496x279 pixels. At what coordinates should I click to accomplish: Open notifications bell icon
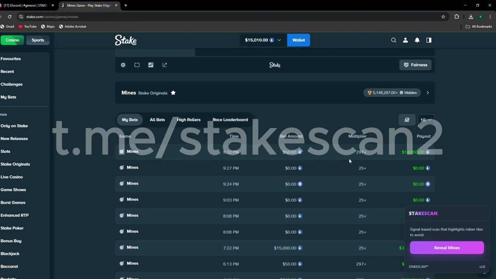(x=417, y=40)
